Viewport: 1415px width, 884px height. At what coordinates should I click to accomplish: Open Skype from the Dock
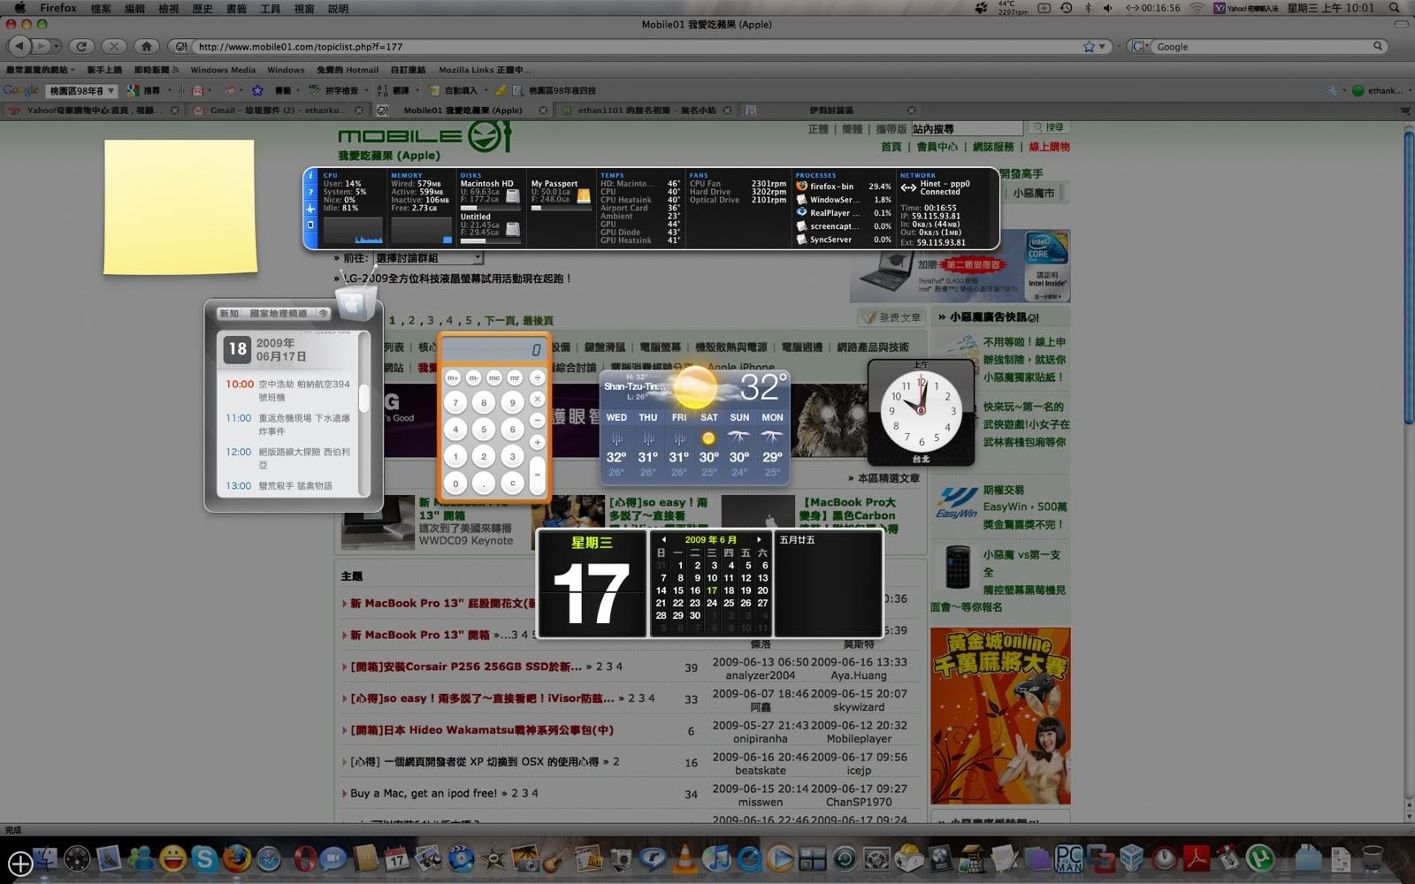pyautogui.click(x=204, y=857)
